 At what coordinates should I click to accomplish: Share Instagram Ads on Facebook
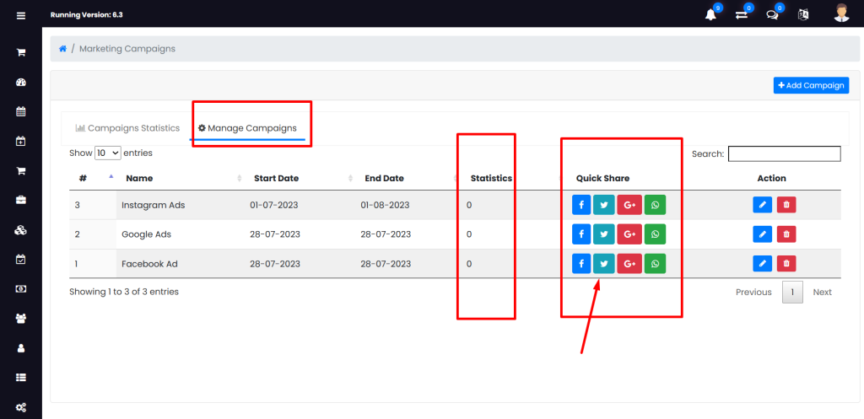(581, 205)
